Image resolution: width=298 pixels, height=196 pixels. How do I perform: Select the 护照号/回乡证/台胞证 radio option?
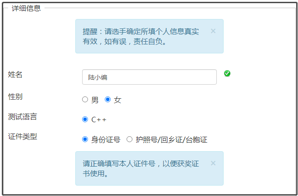[129, 139]
